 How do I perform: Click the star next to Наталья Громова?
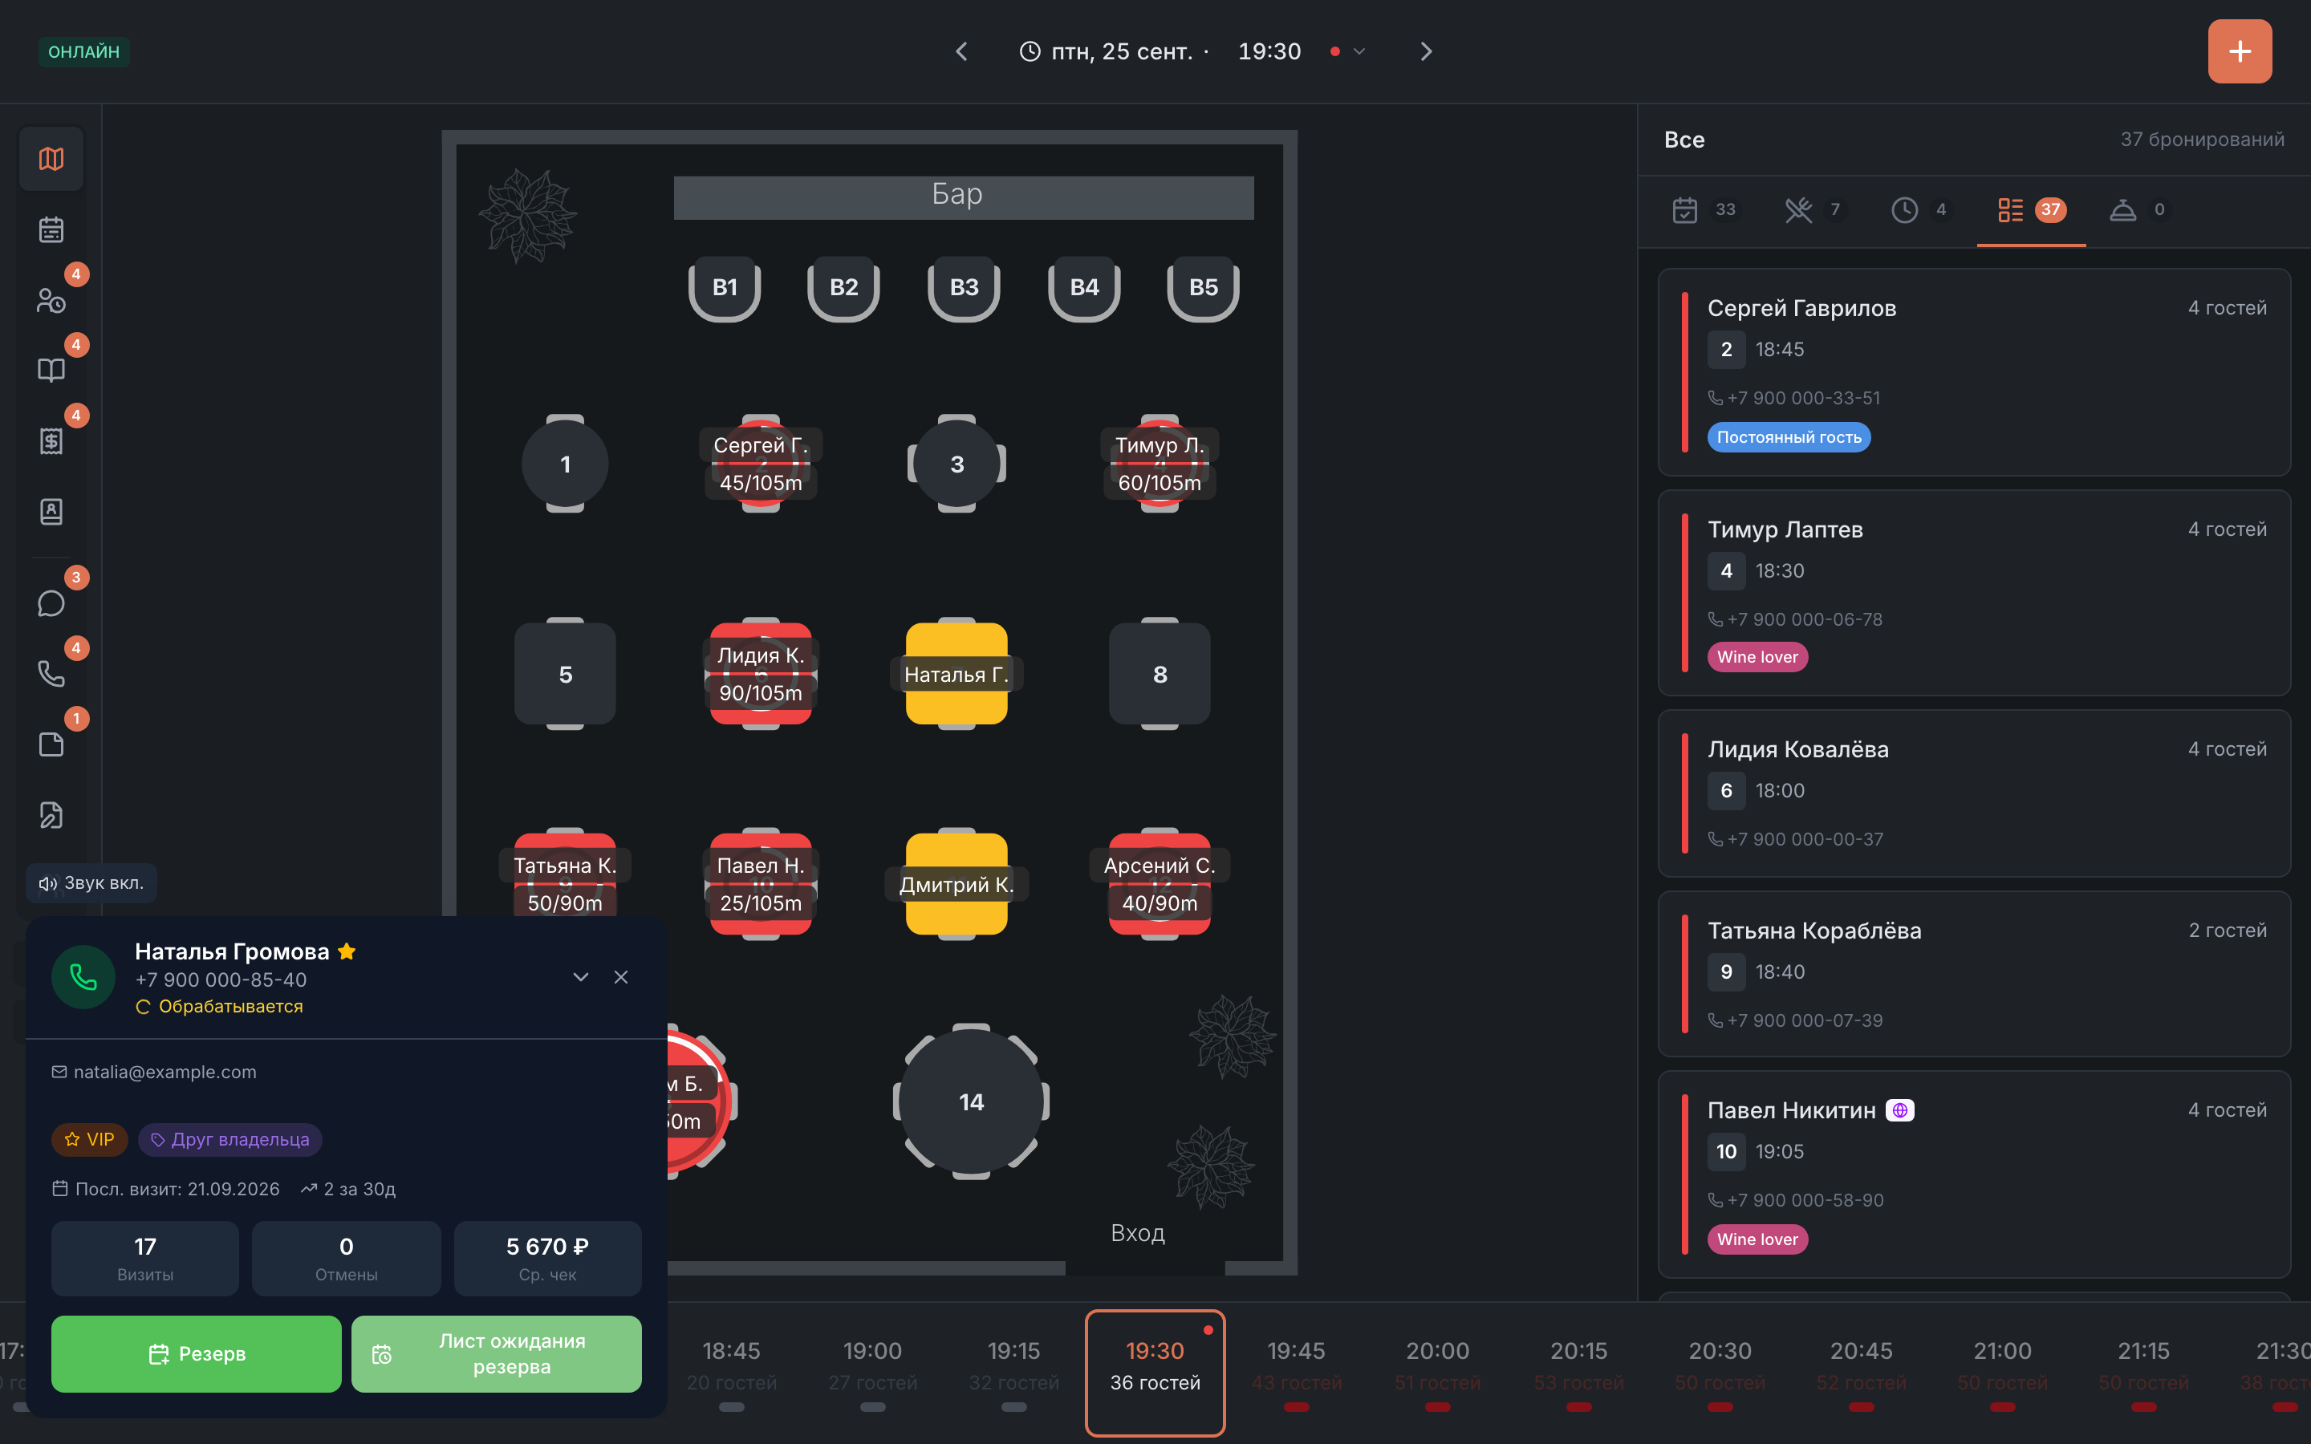347,951
